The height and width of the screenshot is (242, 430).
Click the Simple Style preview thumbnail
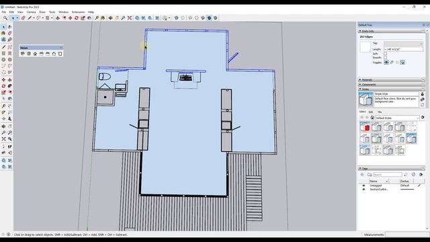pyautogui.click(x=365, y=99)
